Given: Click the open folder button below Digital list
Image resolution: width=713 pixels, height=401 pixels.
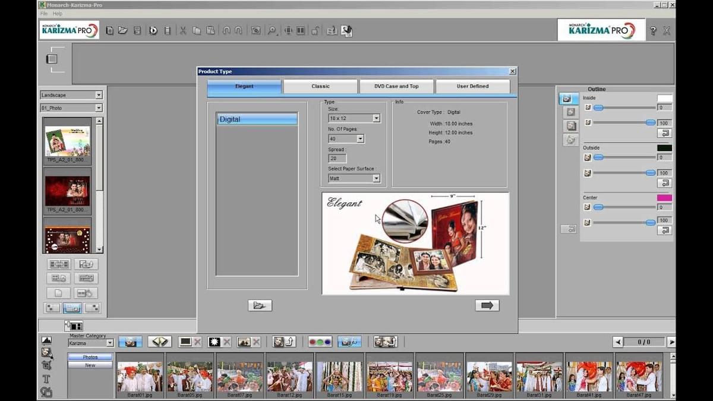Looking at the screenshot, I should [260, 305].
